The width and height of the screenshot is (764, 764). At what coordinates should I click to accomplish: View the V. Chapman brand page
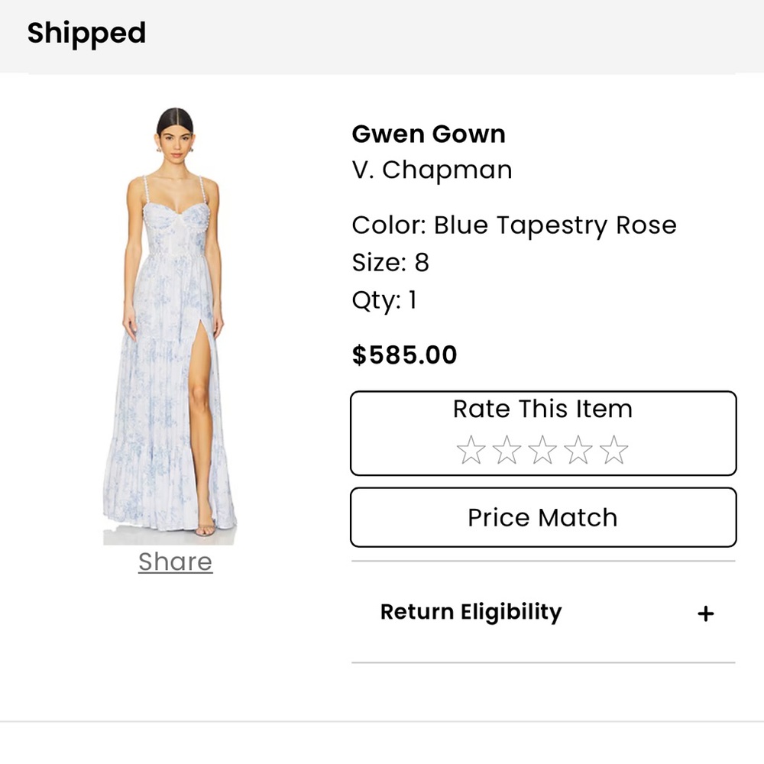pos(432,170)
